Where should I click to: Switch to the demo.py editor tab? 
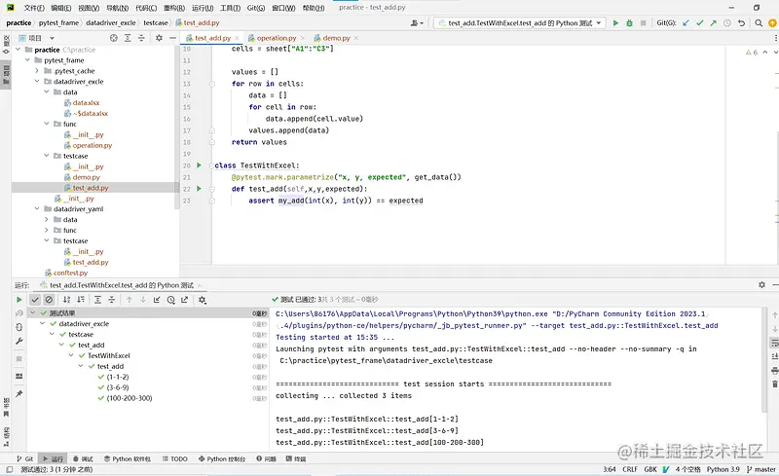click(336, 38)
